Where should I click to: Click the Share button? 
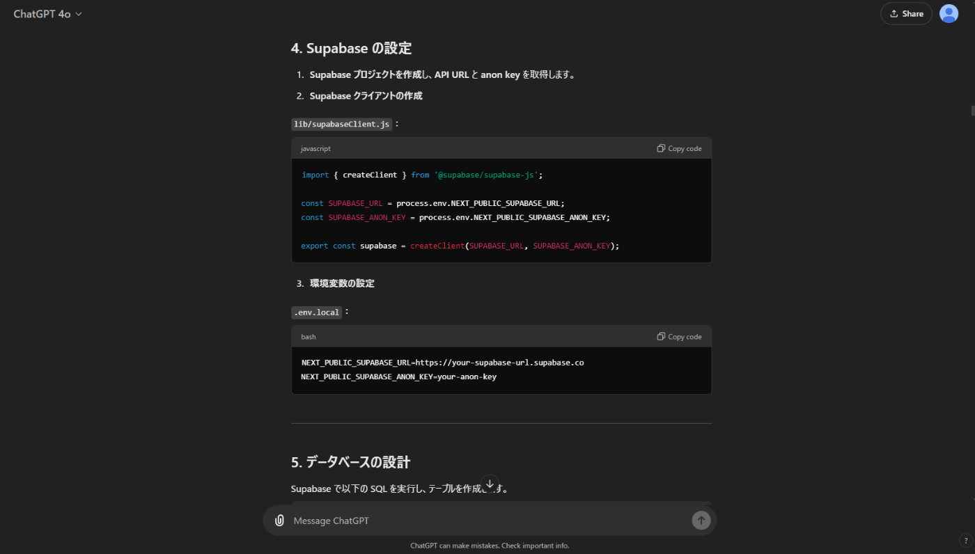pyautogui.click(x=906, y=14)
